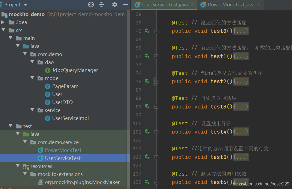Collapse the mockito-extensions folder
292x189 pixels.
[25, 174]
